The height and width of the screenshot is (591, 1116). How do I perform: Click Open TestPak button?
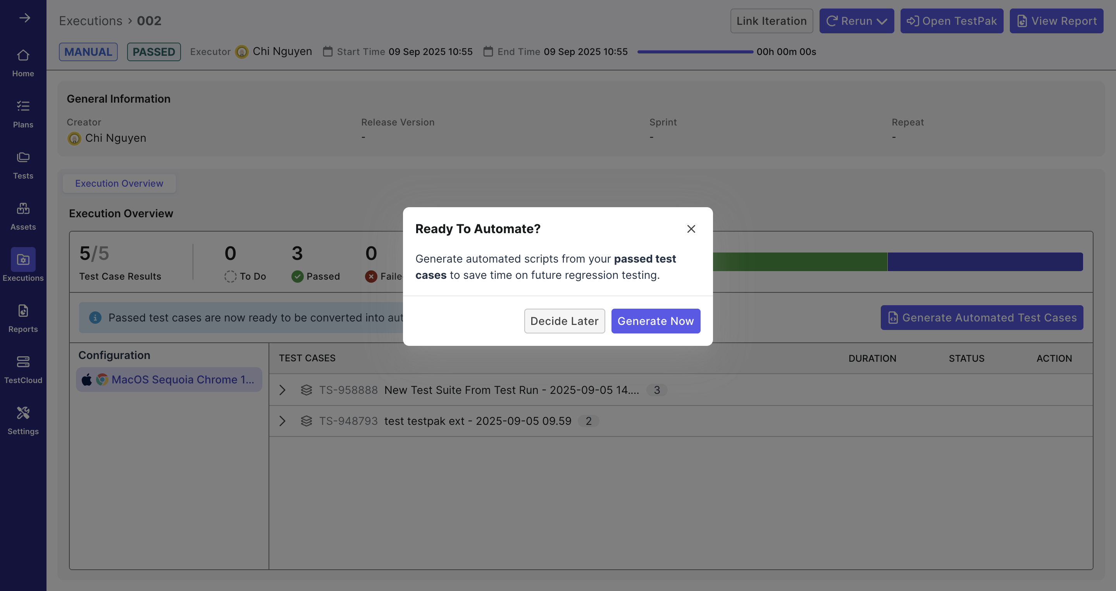click(x=951, y=21)
